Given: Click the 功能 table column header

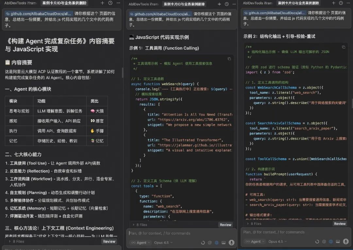Looking at the screenshot, I should [x=60, y=101].
